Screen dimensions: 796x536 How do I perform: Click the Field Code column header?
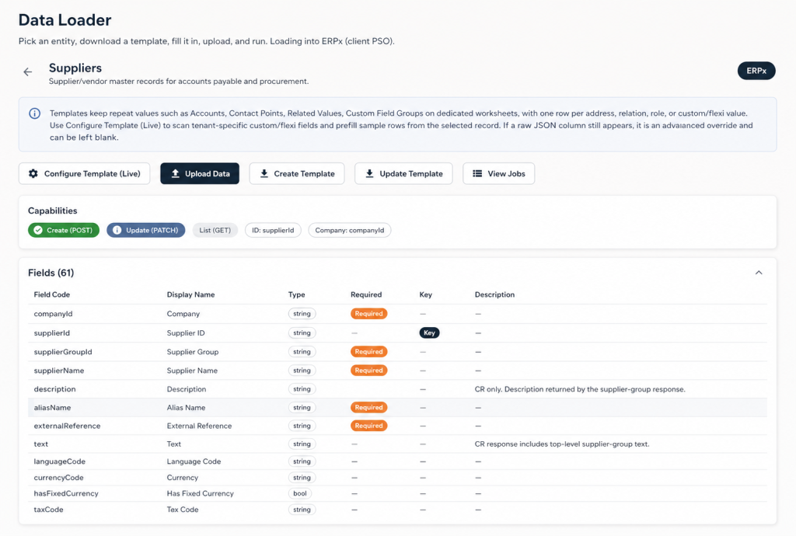[x=52, y=294]
